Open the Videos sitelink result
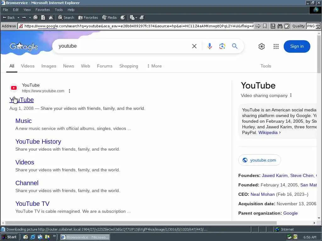This screenshot has height=241, width=322. pos(25,162)
